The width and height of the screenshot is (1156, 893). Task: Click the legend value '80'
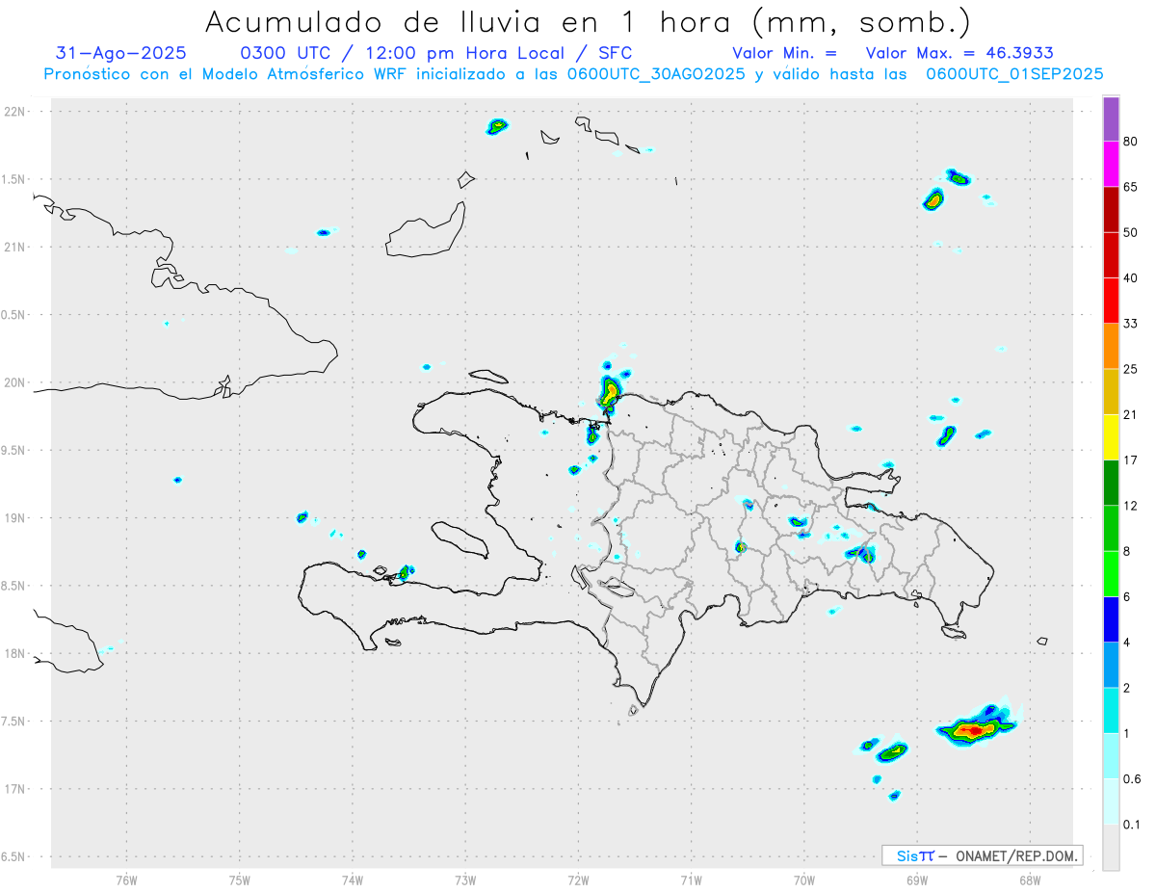(x=1130, y=143)
